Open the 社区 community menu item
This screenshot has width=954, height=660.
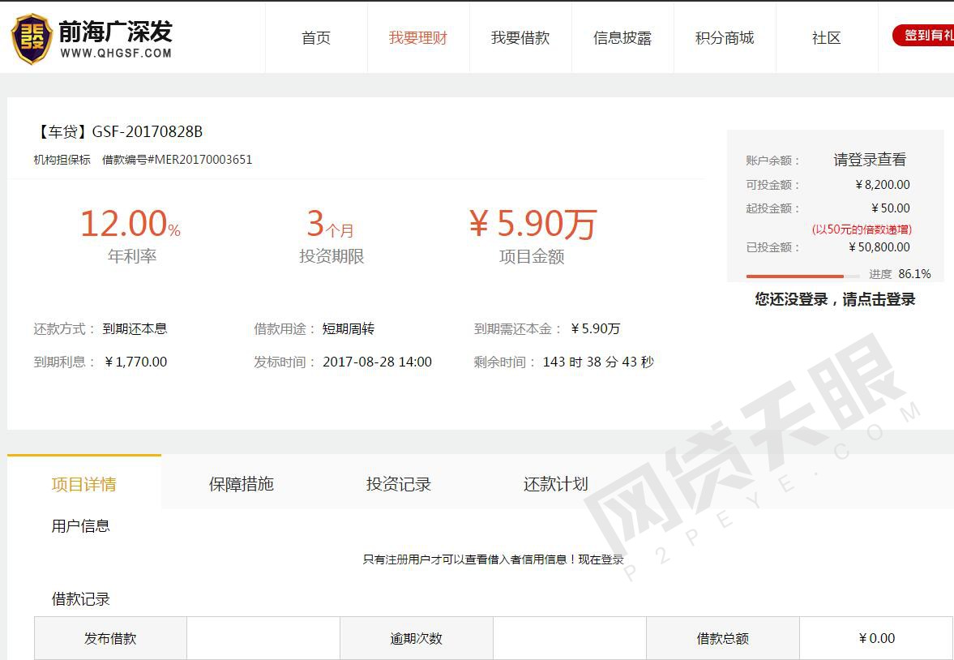pyautogui.click(x=827, y=38)
